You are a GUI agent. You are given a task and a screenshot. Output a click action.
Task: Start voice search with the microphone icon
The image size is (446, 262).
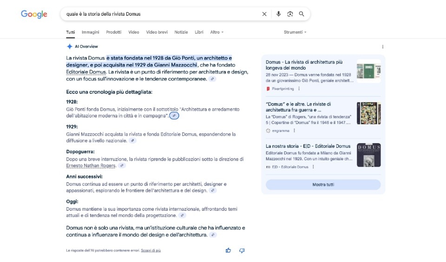[278, 13]
